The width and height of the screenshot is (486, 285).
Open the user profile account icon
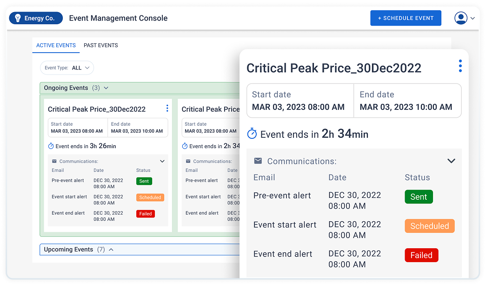[460, 18]
